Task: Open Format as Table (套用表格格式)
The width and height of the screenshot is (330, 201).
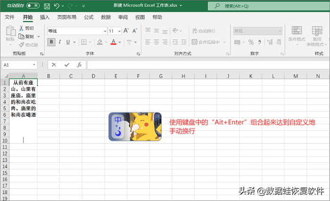Action: pyautogui.click(x=317, y=36)
